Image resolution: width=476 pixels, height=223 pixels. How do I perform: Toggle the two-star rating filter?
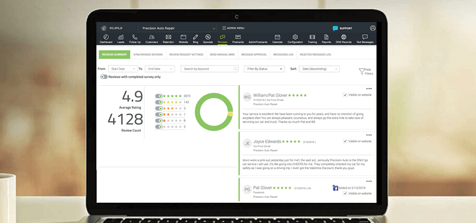[158, 115]
